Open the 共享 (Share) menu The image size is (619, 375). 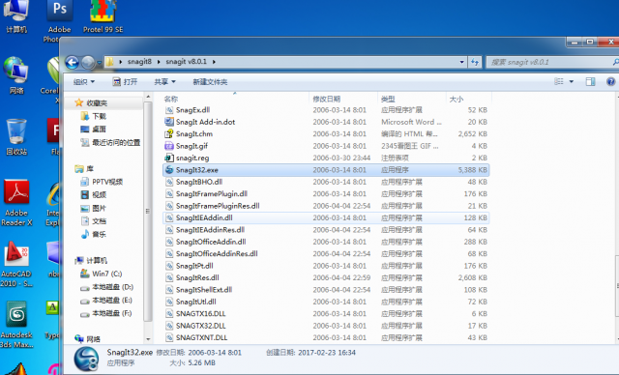point(164,81)
